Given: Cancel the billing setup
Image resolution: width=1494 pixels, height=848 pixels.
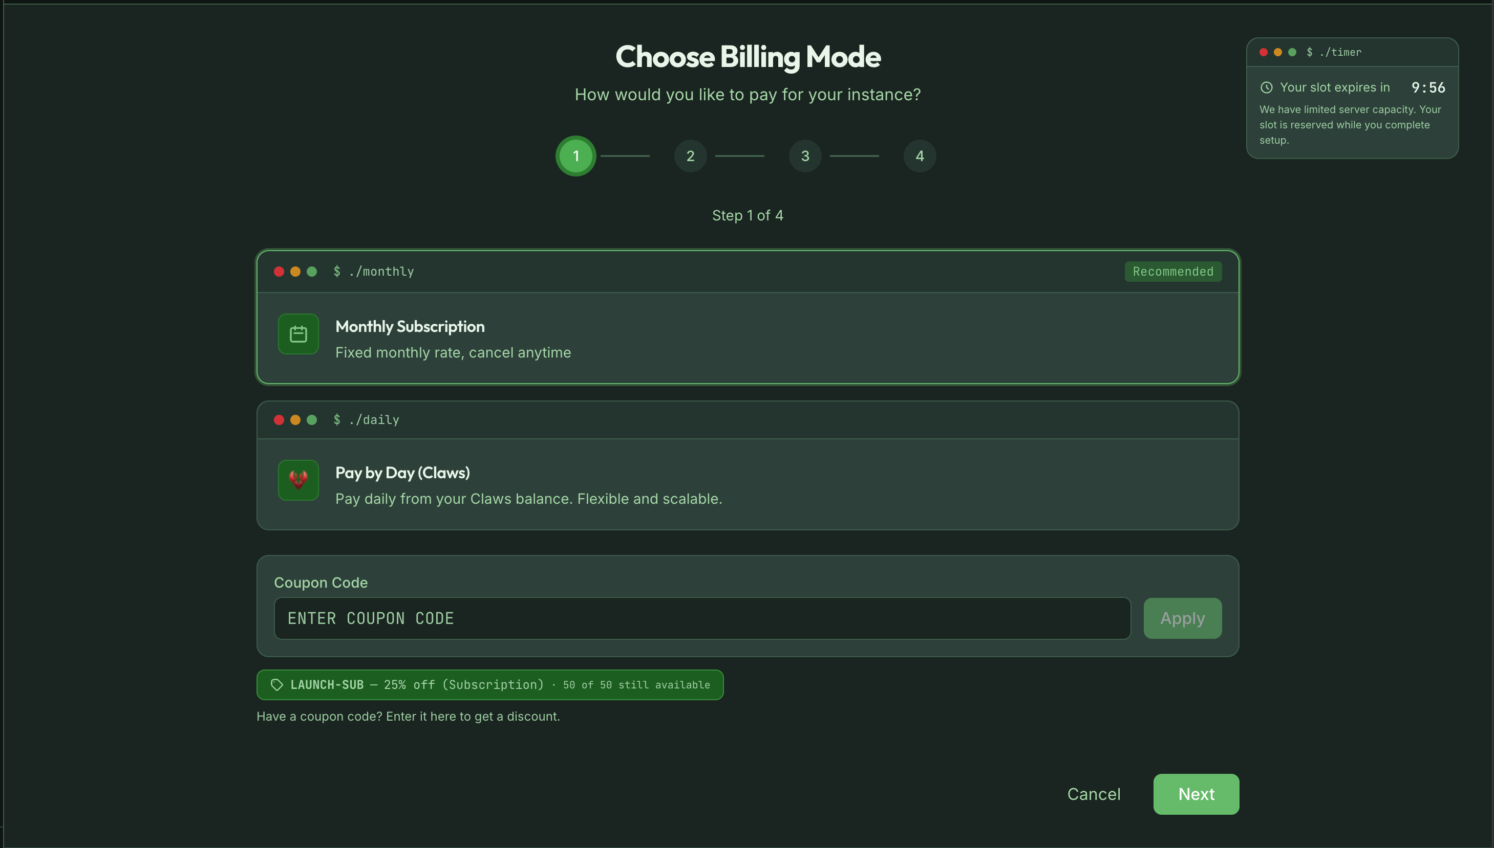Looking at the screenshot, I should (x=1094, y=794).
